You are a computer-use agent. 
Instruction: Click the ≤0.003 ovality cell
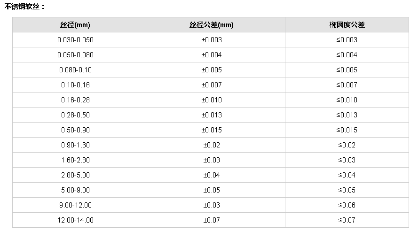[x=347, y=40]
